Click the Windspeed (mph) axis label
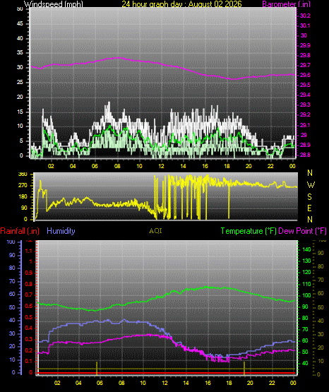 (53, 4)
